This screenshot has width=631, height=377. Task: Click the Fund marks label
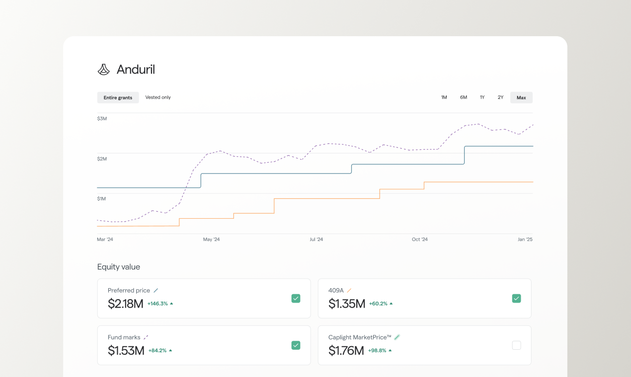point(124,337)
